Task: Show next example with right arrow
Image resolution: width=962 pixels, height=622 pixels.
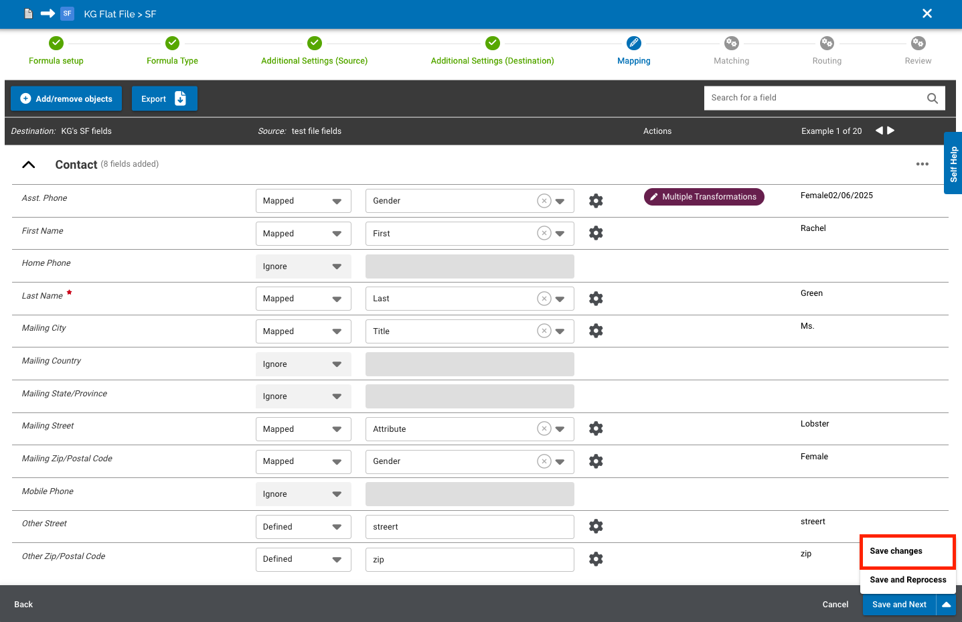Action: click(x=891, y=131)
